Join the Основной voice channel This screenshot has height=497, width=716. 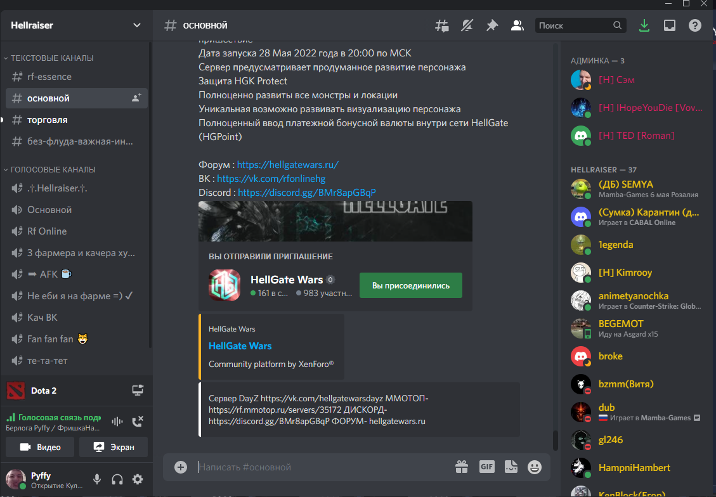[76, 209]
